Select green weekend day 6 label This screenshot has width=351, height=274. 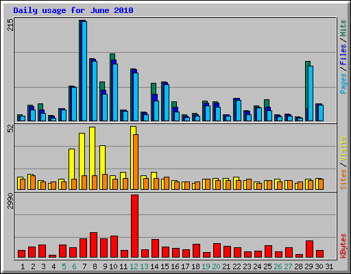pos(74,266)
